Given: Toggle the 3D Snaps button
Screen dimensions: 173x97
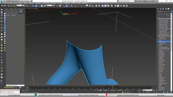Looking at the screenshot, I should click(x=64, y=6).
